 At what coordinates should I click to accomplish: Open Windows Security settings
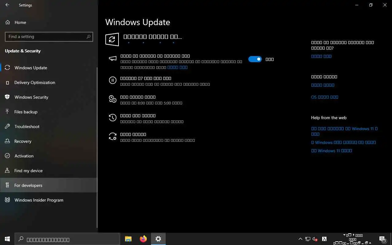[49, 97]
